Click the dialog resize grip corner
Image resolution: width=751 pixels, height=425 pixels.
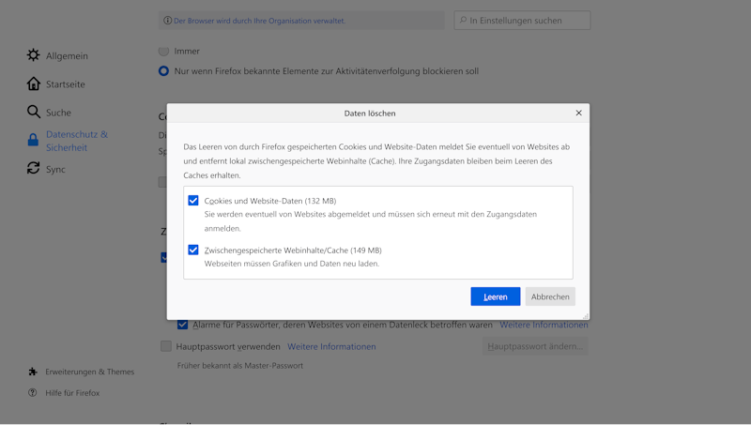point(585,316)
